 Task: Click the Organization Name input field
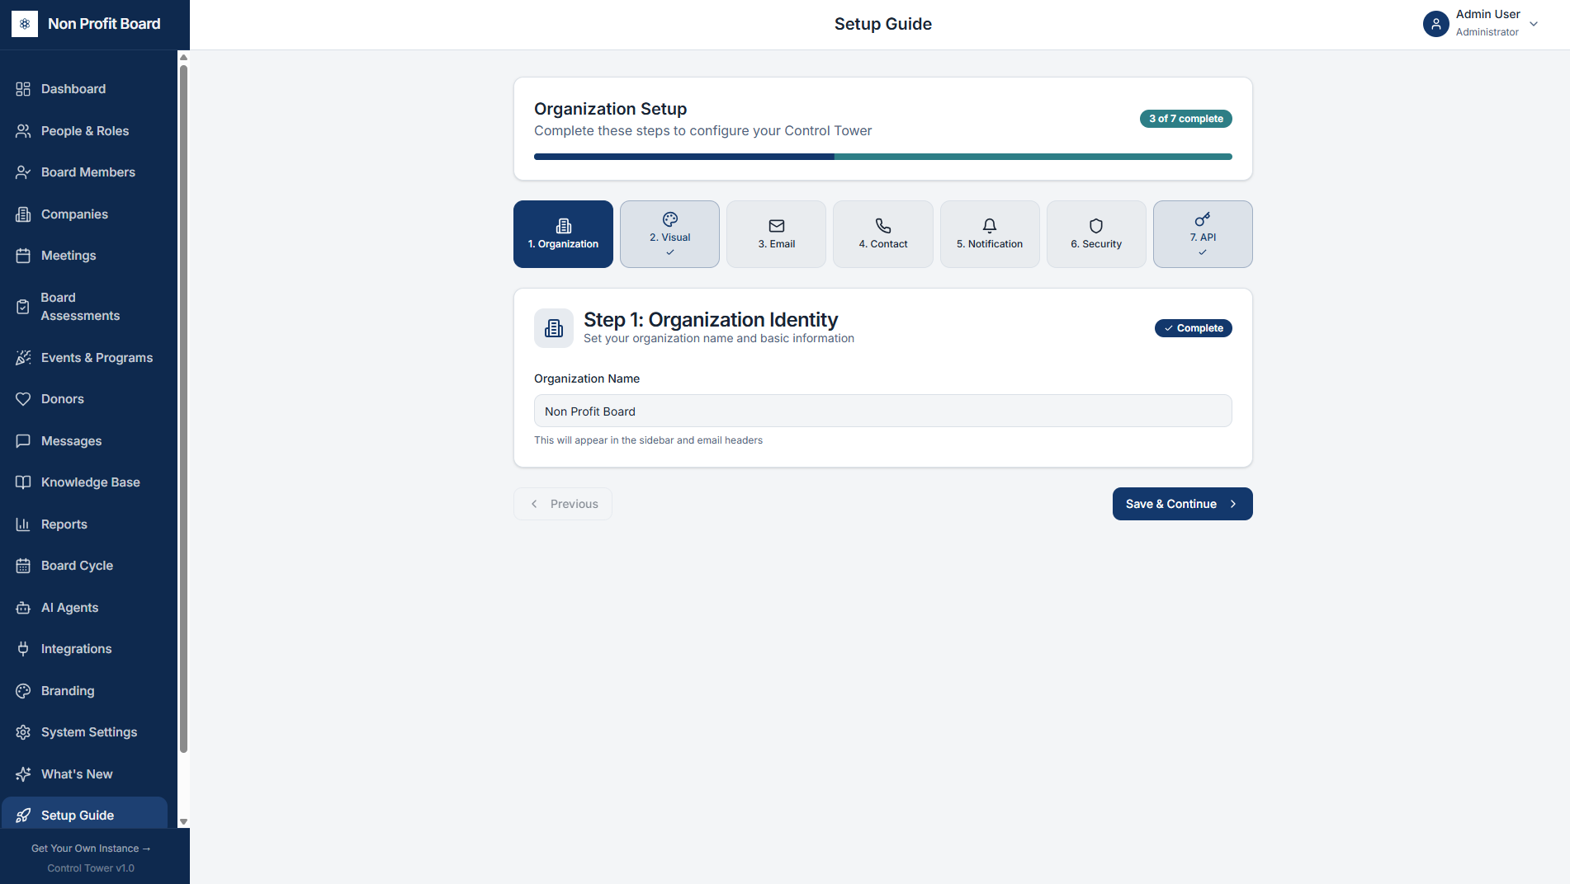click(883, 411)
